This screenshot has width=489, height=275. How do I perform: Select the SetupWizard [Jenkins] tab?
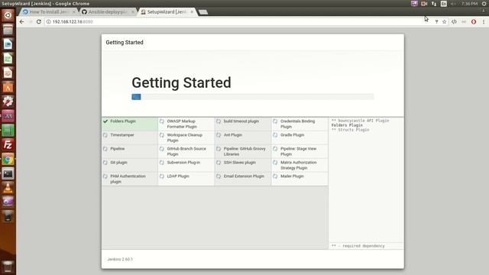pos(167,12)
